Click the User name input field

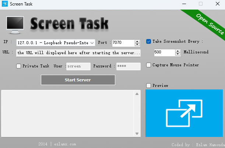click(78, 66)
